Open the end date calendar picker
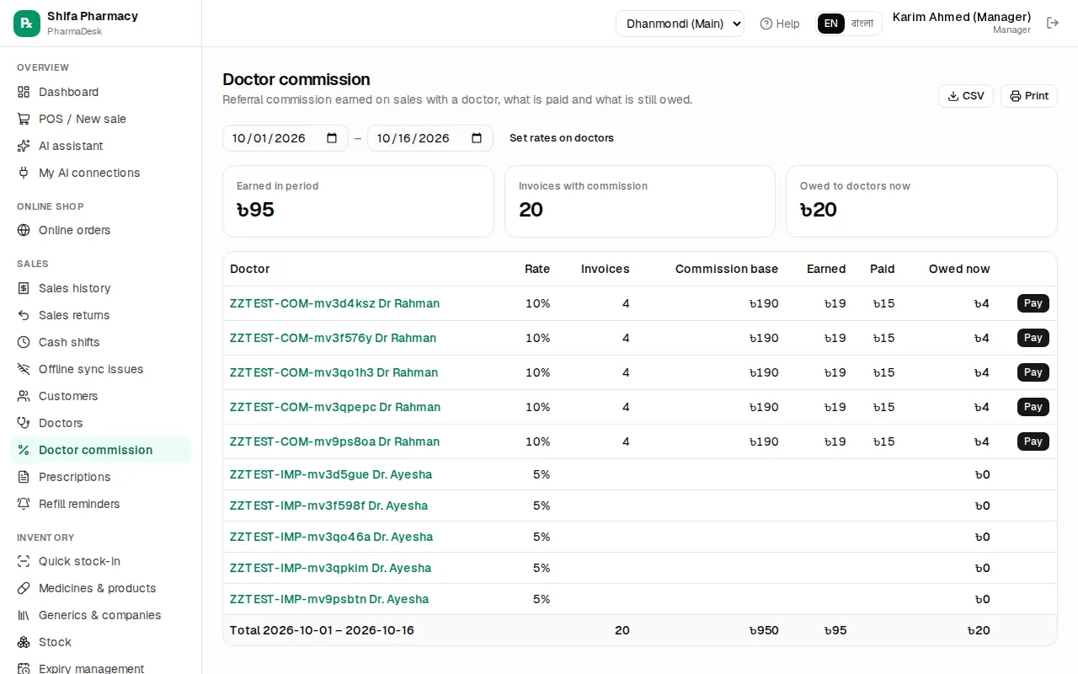The width and height of the screenshot is (1078, 674). click(x=477, y=138)
